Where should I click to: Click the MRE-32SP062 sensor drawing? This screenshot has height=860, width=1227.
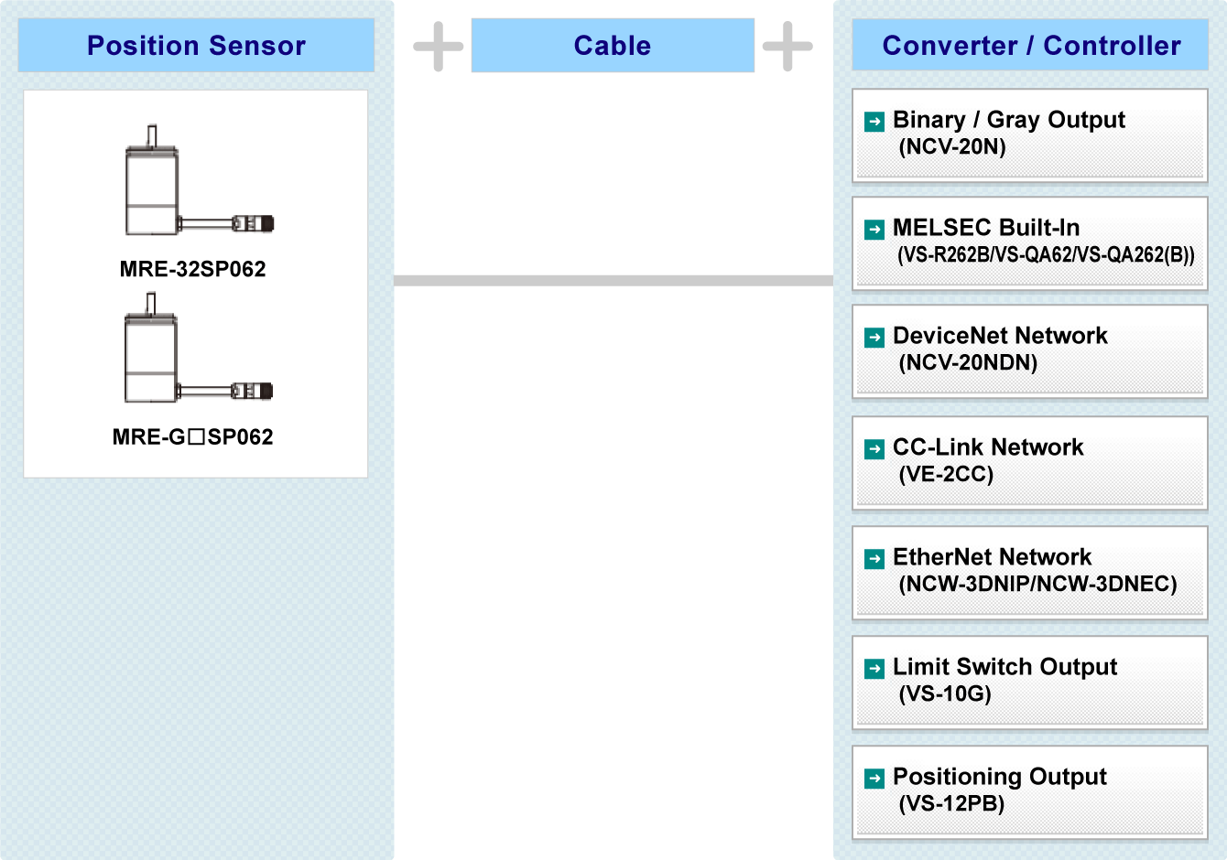coord(199,181)
